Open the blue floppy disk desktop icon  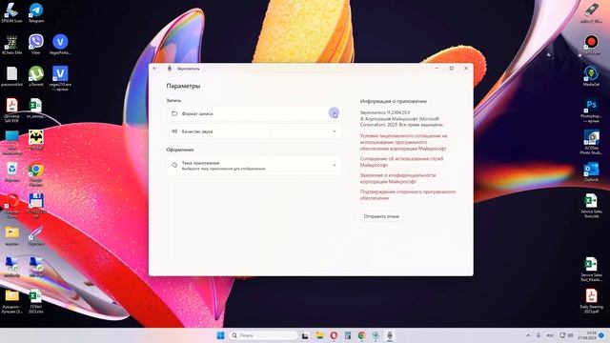coord(36,206)
